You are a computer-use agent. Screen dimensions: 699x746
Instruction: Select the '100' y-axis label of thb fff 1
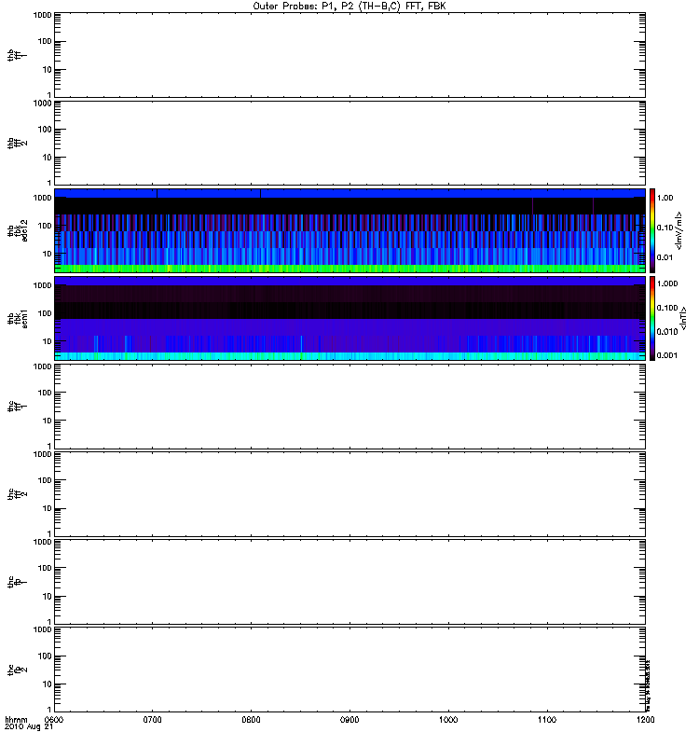44,42
